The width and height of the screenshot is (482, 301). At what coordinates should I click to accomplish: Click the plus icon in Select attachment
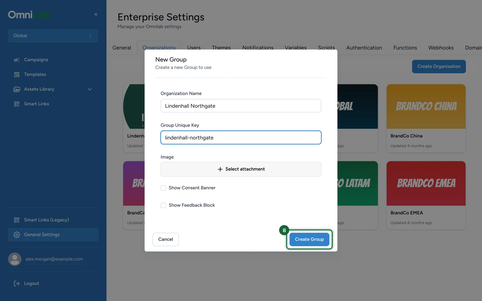tap(220, 169)
